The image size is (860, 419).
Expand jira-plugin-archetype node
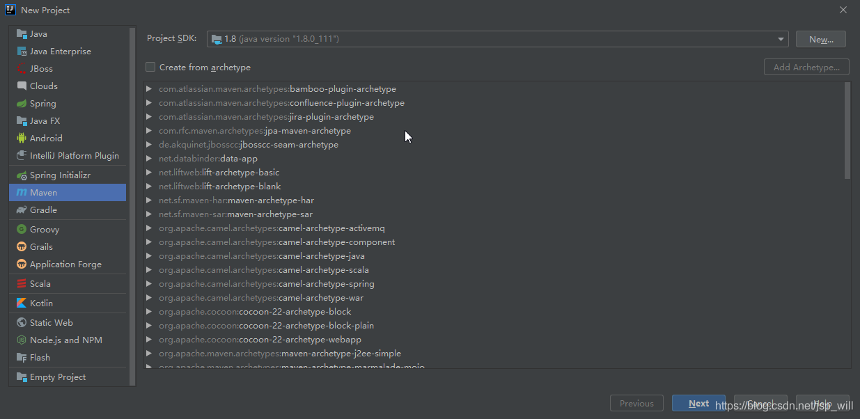coord(149,117)
